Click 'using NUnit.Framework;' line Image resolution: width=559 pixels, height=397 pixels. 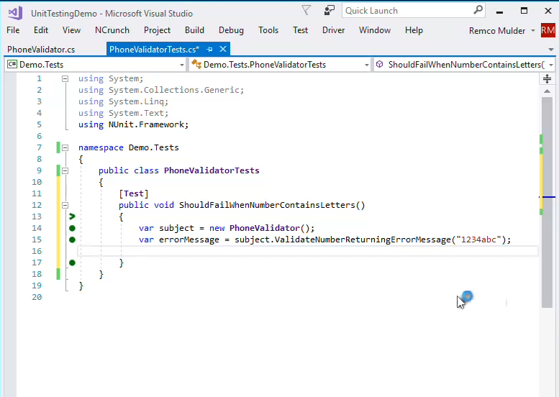133,124
